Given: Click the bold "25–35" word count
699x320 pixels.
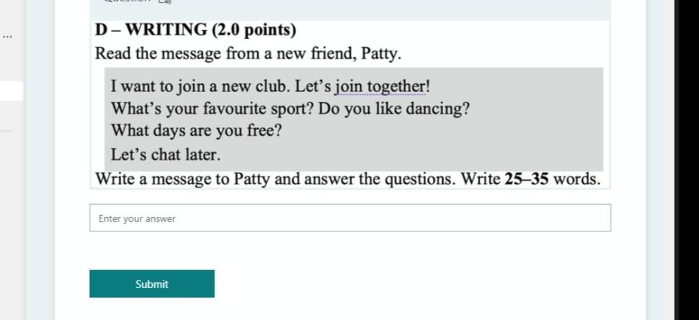Looking at the screenshot, I should click(526, 179).
